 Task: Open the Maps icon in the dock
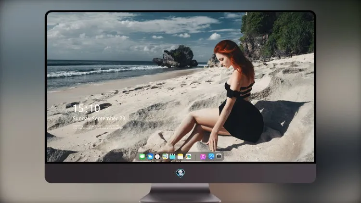[x=165, y=157]
